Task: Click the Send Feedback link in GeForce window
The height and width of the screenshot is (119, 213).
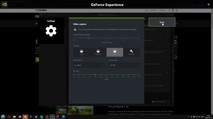Action: pyautogui.click(x=160, y=102)
